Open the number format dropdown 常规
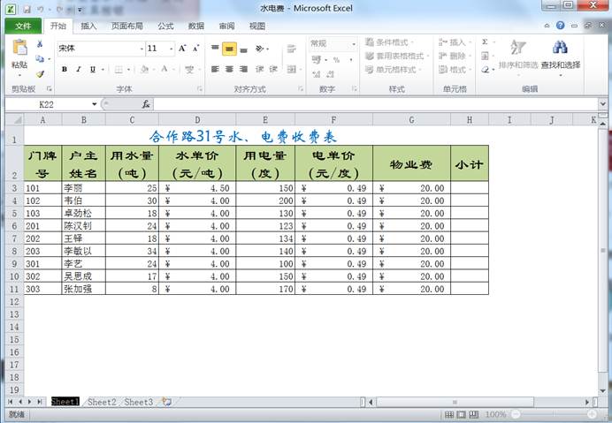 tap(330, 42)
